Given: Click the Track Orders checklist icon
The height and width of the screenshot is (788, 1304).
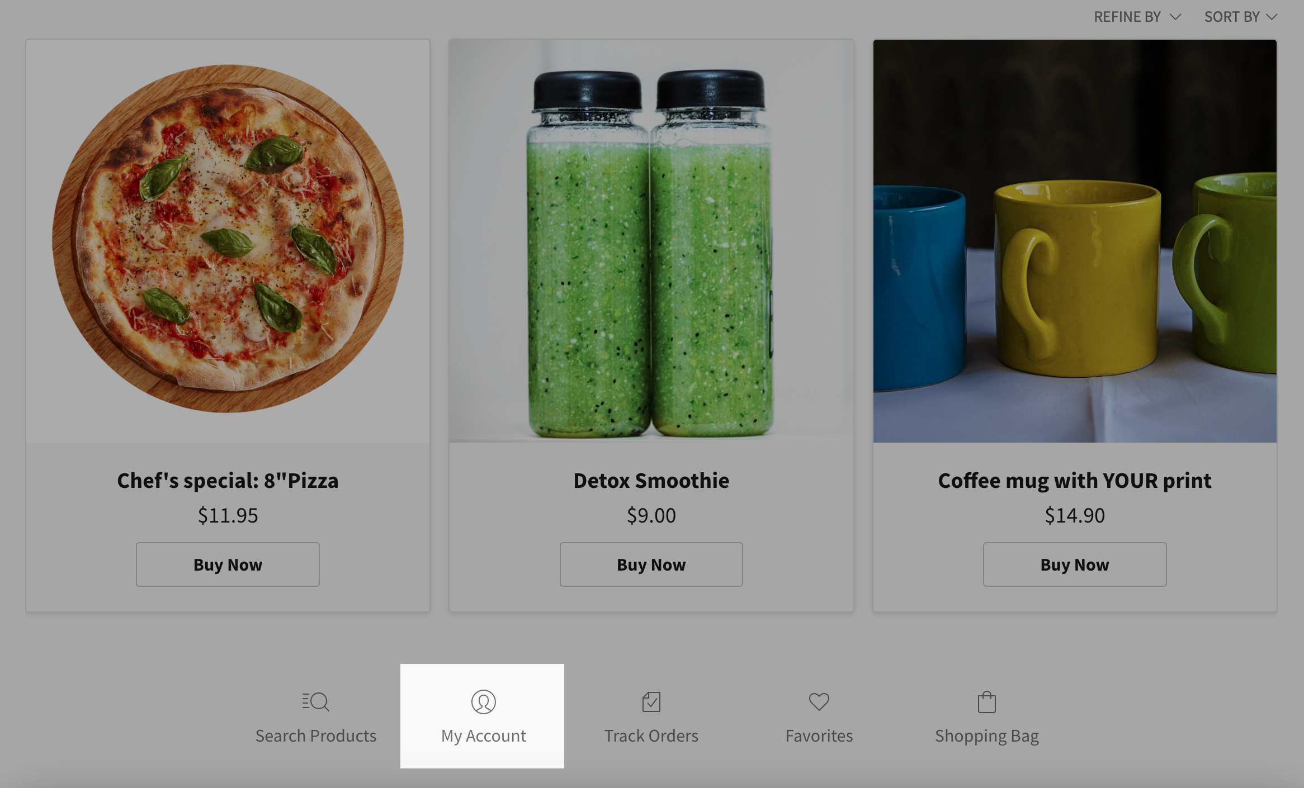Looking at the screenshot, I should click(651, 701).
